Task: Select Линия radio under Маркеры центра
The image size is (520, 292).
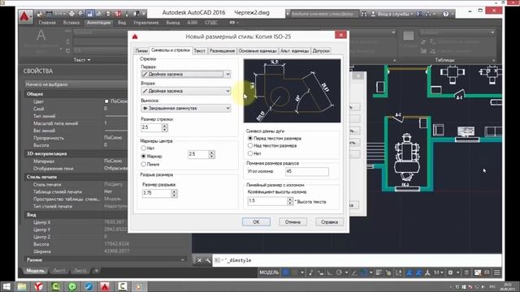Action: point(144,164)
